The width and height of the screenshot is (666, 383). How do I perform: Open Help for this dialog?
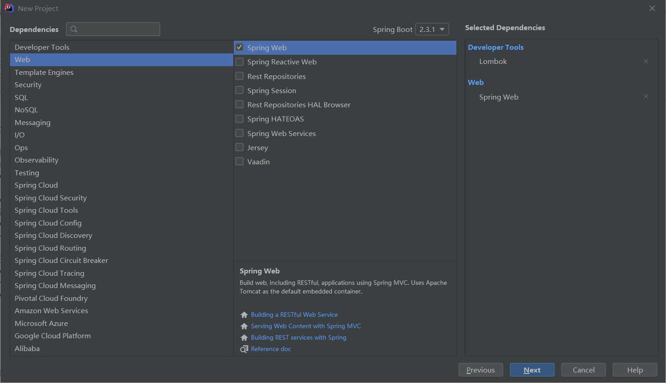point(635,370)
